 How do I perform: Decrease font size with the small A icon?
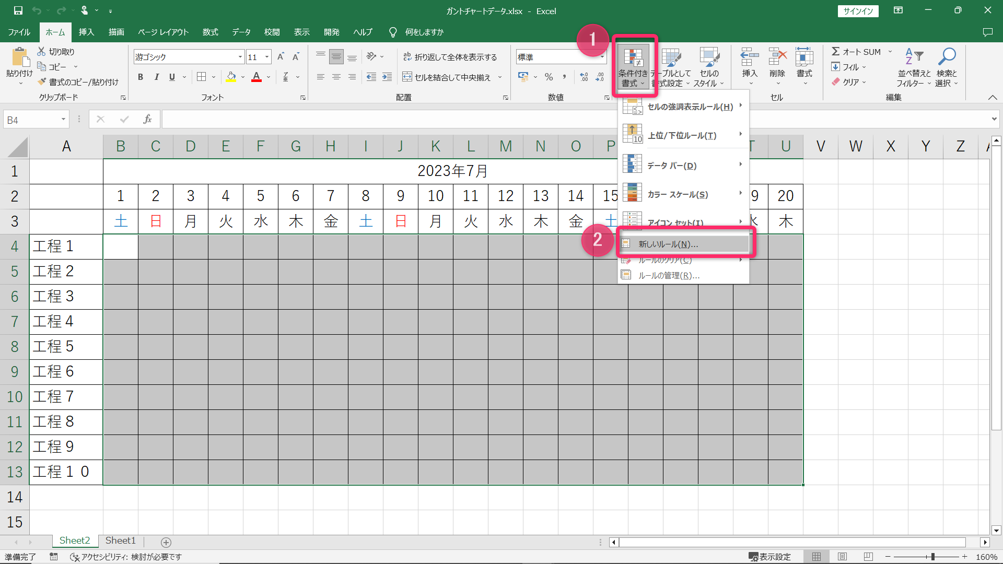(296, 57)
